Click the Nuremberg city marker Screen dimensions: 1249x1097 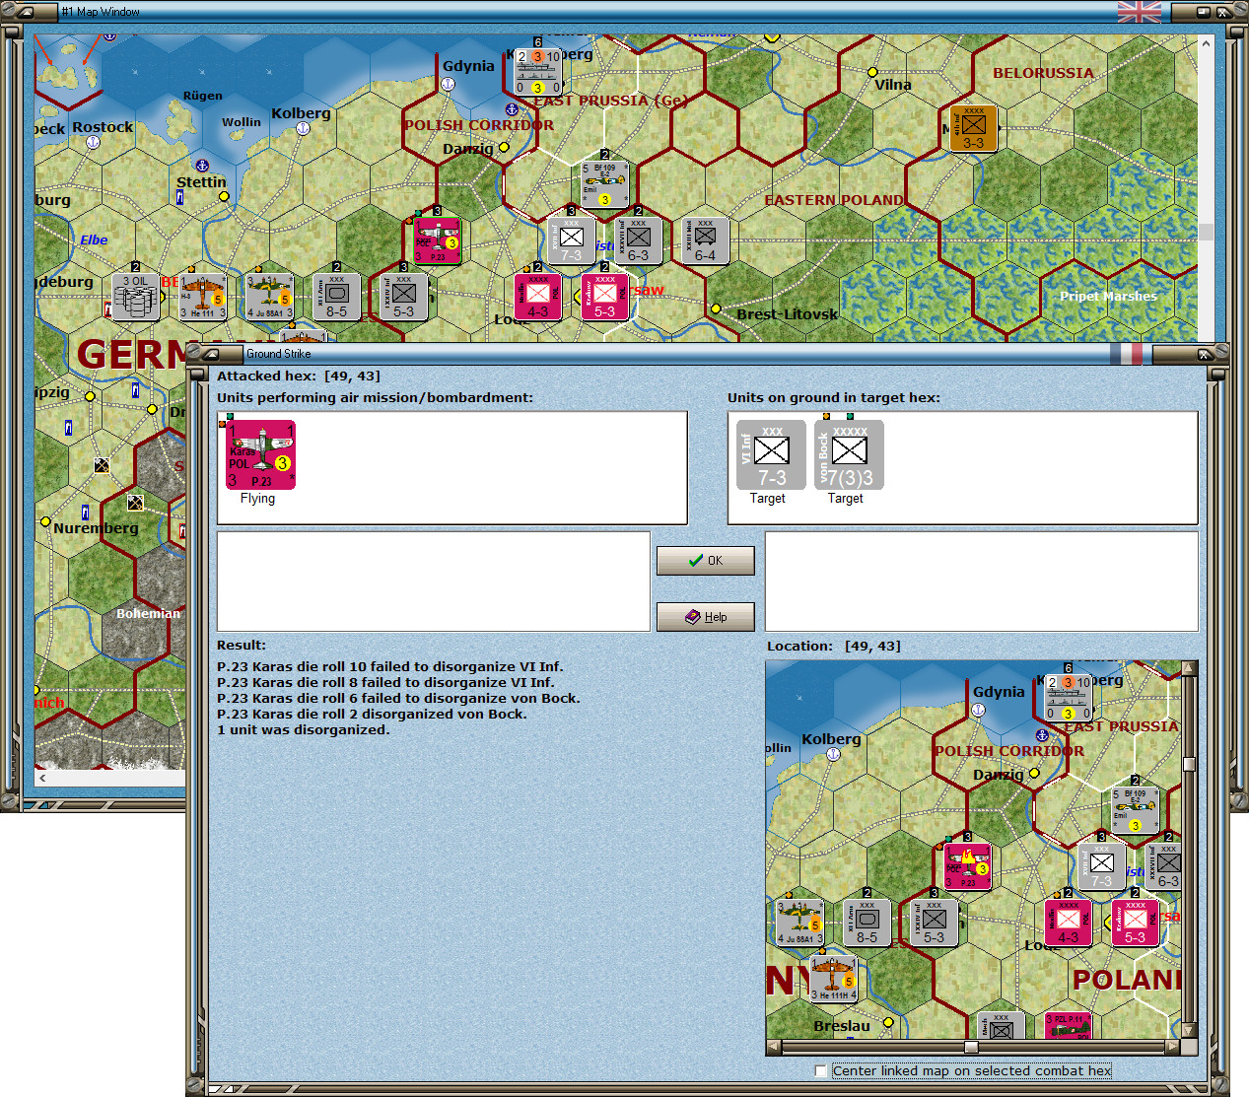tap(45, 521)
